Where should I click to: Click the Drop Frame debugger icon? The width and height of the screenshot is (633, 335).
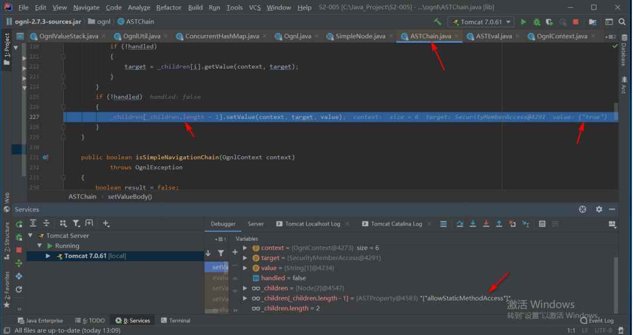point(512,224)
